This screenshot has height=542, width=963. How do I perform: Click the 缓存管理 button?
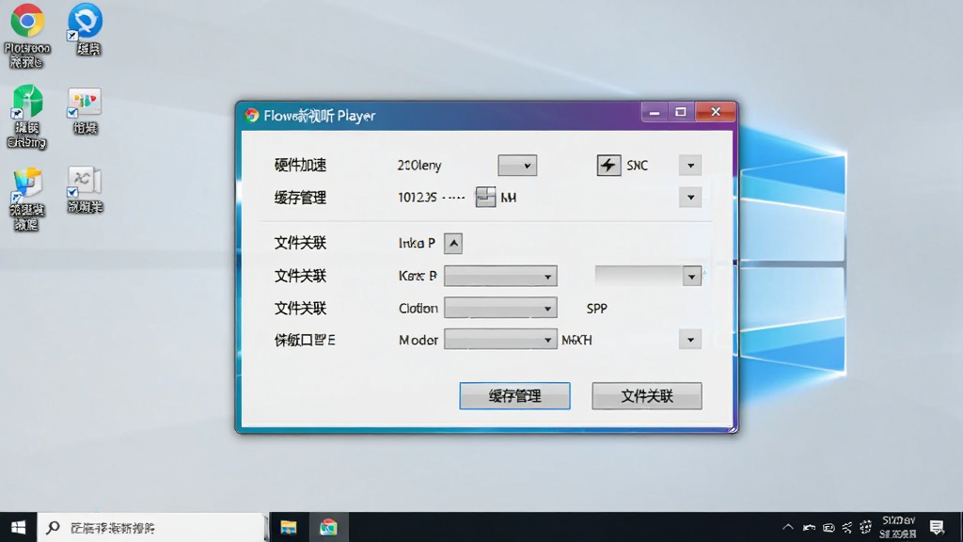(514, 396)
